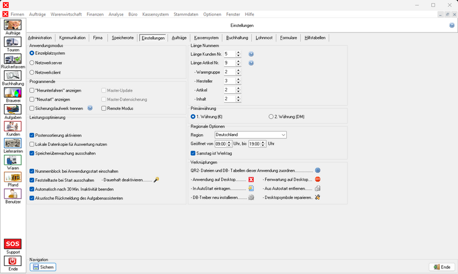Open the Pfand sidebar icon
This screenshot has width=458, height=274.
(13, 177)
